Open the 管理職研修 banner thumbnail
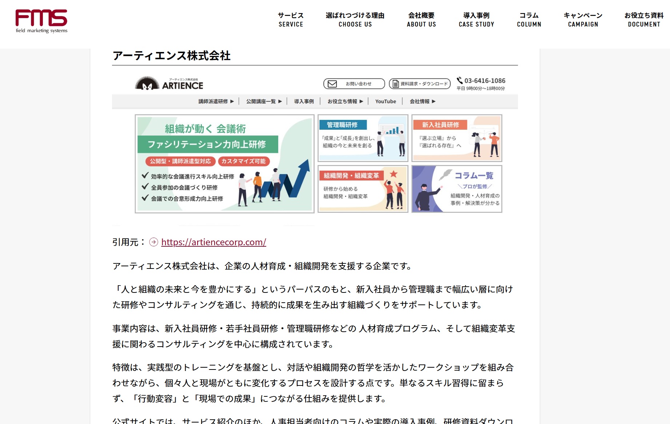The width and height of the screenshot is (670, 424). (363, 138)
